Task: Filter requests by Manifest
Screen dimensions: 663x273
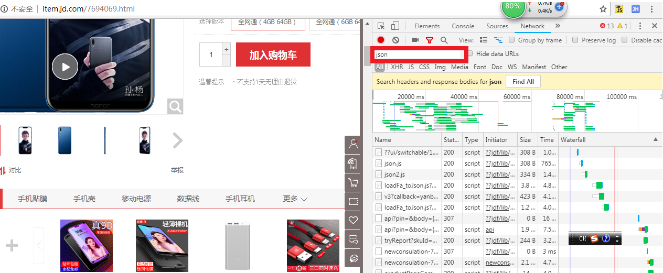Action: 534,67
